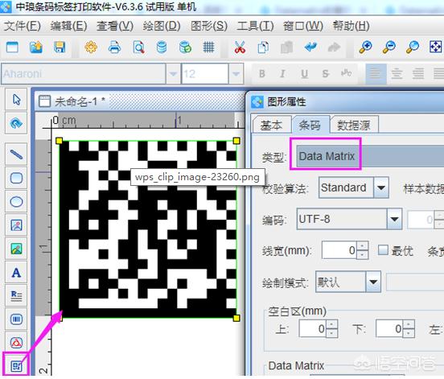Viewport: 444px width, 379px height.
Task: Open the 编辑(E) menu
Action: pyautogui.click(x=68, y=26)
